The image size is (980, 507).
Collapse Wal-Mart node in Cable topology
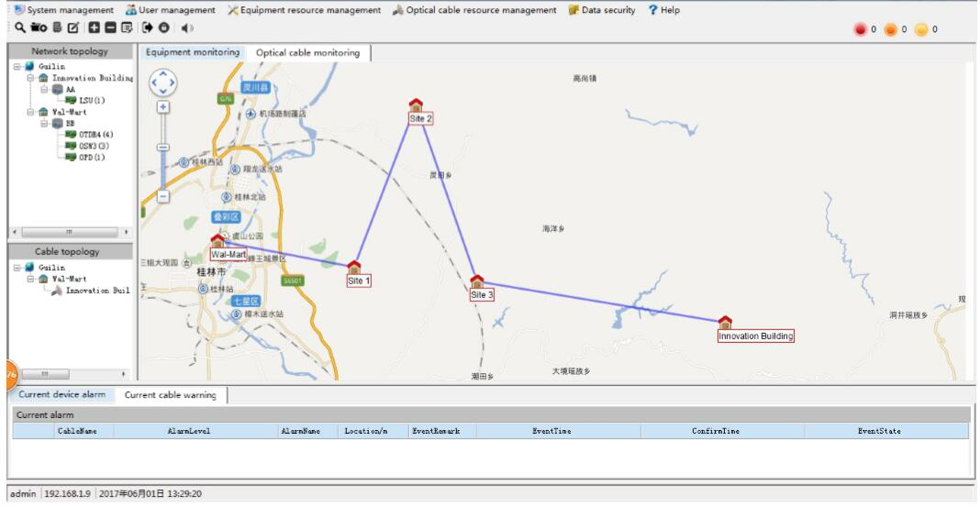coord(29,279)
